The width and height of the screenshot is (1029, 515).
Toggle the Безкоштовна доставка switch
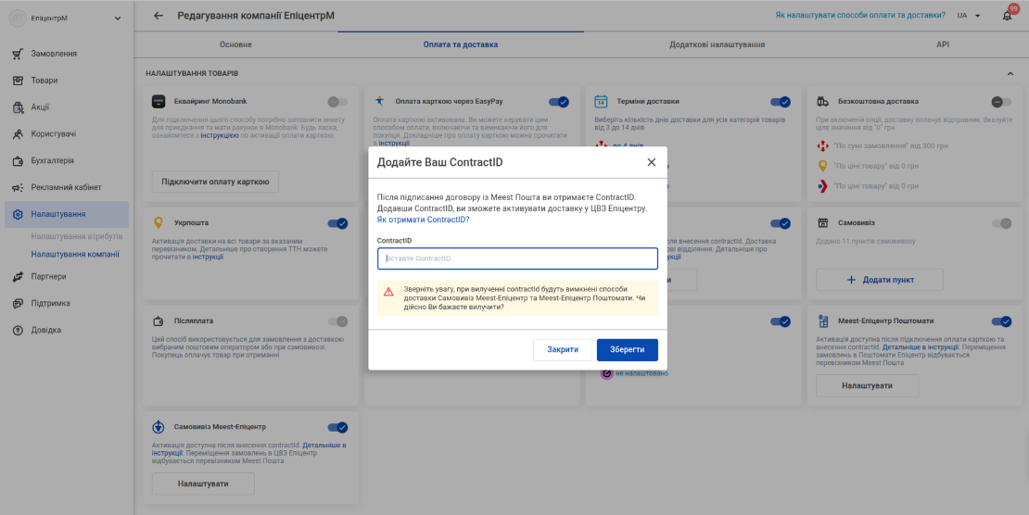tap(1001, 102)
